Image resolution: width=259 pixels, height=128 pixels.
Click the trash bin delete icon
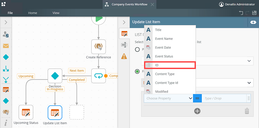[247, 111]
